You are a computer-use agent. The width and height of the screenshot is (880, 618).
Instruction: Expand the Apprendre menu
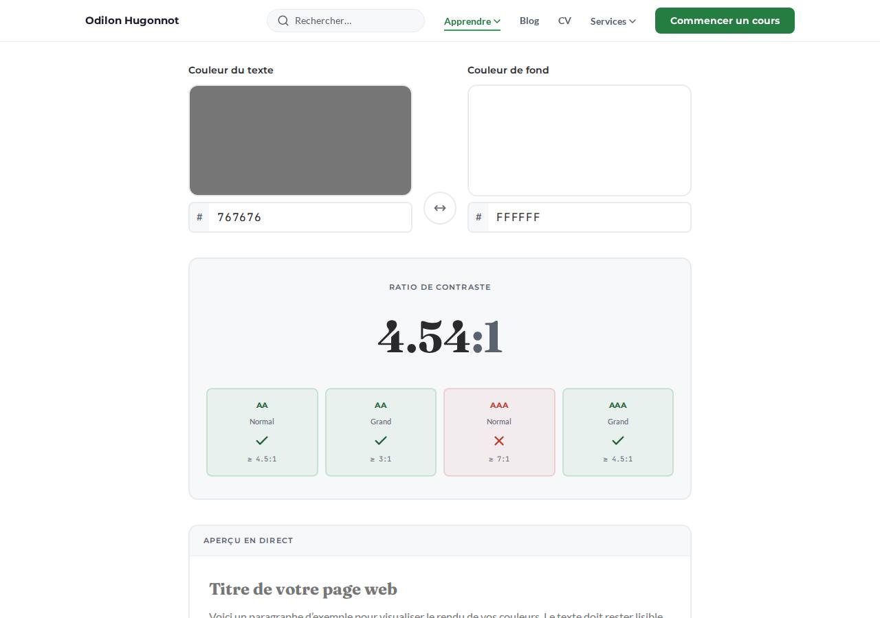click(x=472, y=21)
